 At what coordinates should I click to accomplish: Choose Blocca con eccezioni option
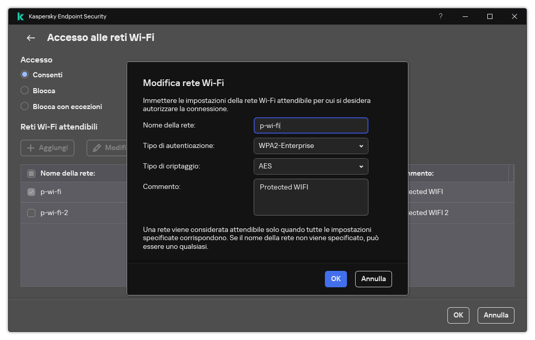tap(24, 107)
